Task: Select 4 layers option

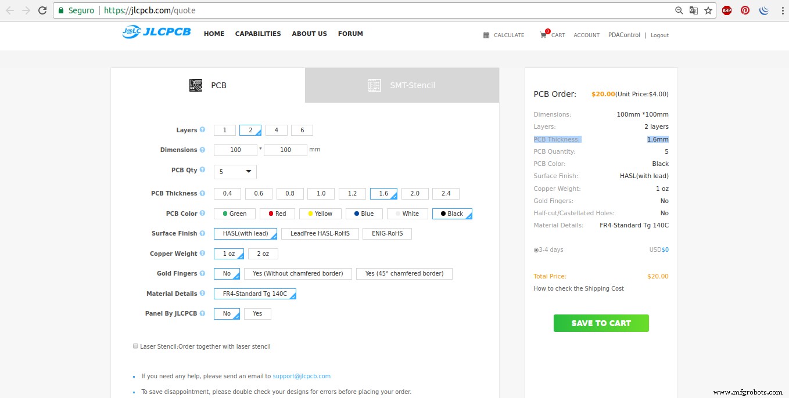Action: pyautogui.click(x=277, y=130)
